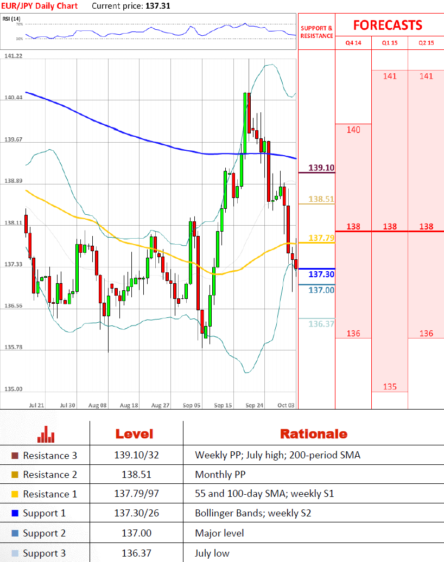This screenshot has height=562, width=444.
Task: Click the Resistance 2 gold color swatch
Action: tap(15, 475)
